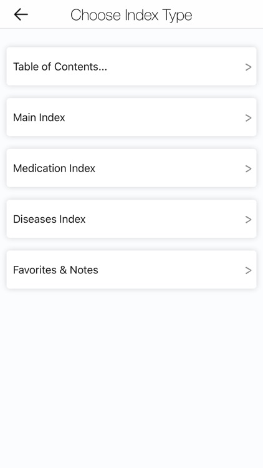Click the word Notes in the last row
Screen dimensions: 263x468
(84, 270)
